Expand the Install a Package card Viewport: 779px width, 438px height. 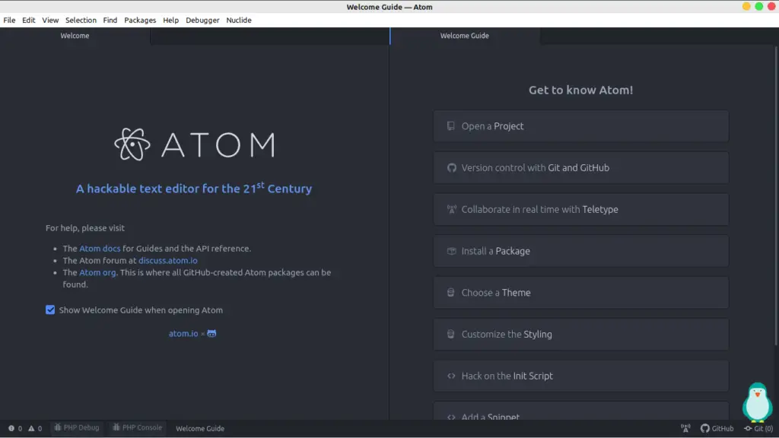click(580, 251)
